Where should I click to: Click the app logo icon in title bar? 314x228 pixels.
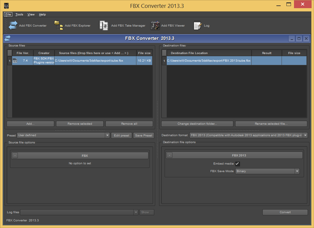pyautogui.click(x=6, y=6)
